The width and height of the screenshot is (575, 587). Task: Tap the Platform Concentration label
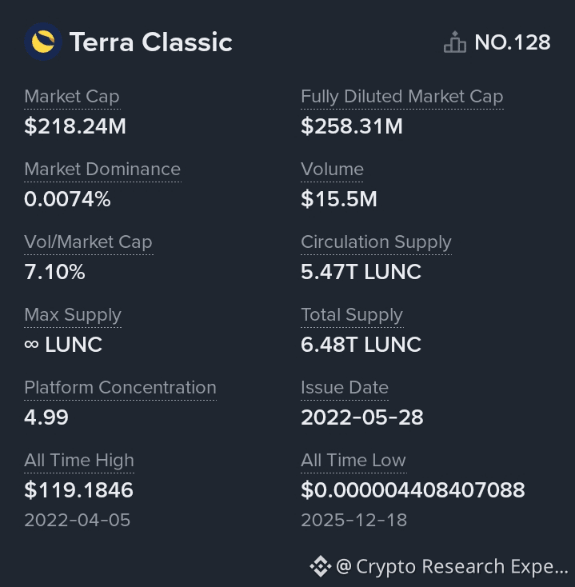tap(120, 388)
